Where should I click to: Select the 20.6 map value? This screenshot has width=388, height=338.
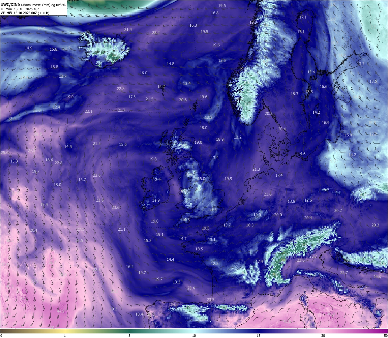[183, 100]
